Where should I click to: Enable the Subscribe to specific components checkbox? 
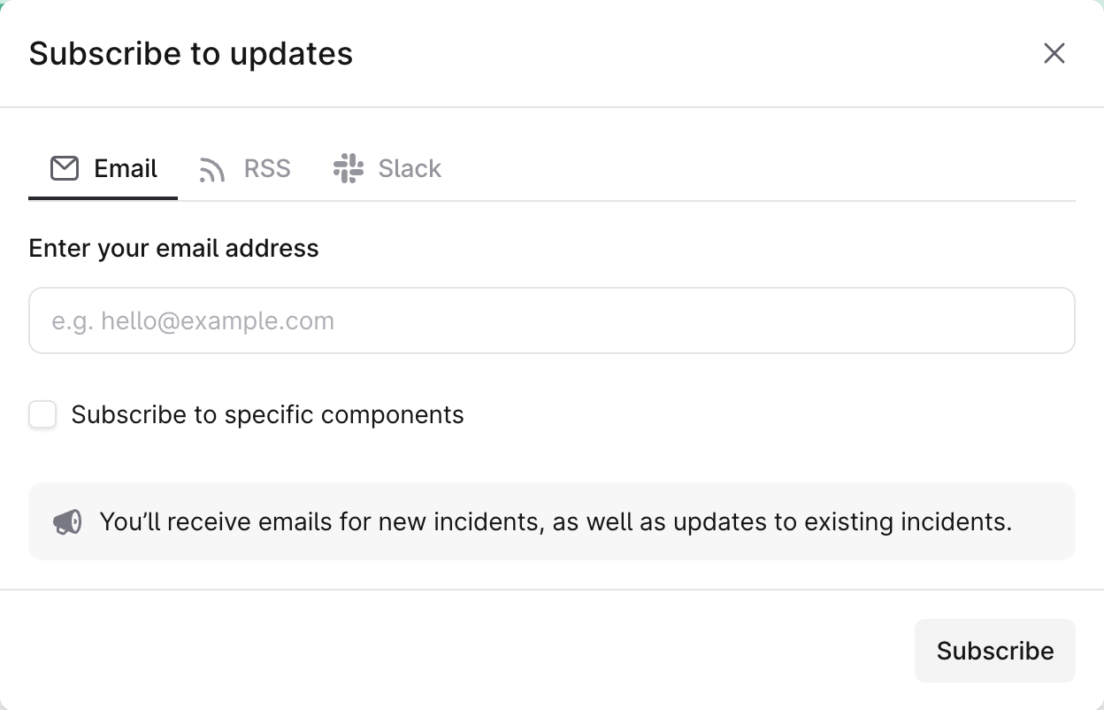point(42,414)
